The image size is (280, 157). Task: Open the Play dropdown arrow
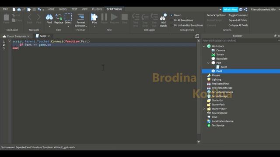(94, 27)
